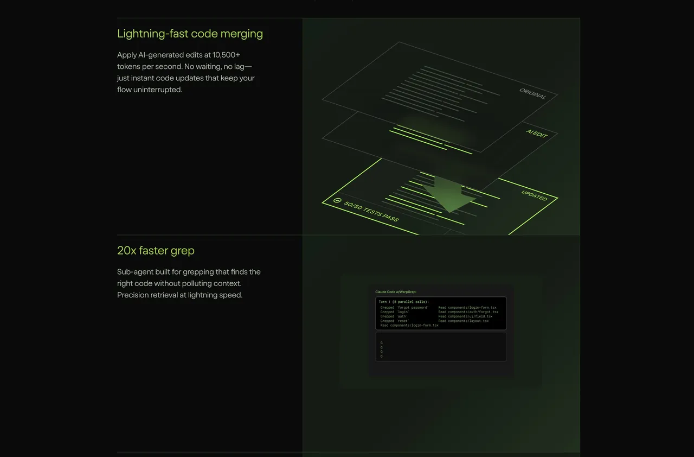Viewport: 694px width, 457px height.
Task: Click the "Turn 1 (8 parallel calls):" line
Action: (404, 302)
